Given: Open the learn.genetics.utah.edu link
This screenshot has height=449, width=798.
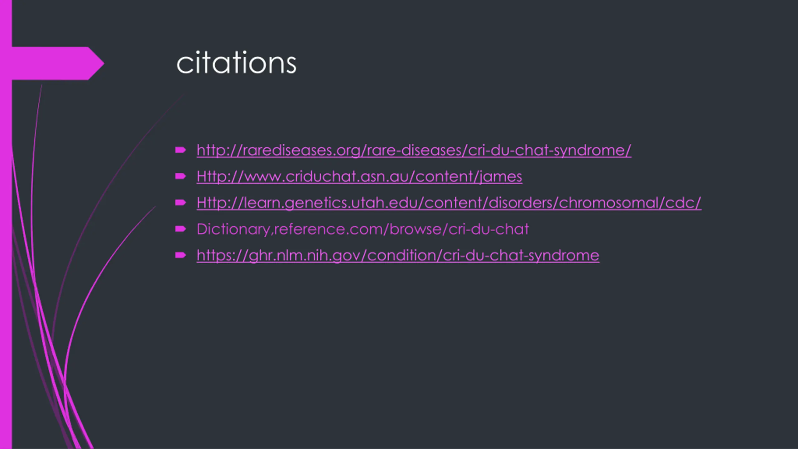Looking at the screenshot, I should (449, 203).
